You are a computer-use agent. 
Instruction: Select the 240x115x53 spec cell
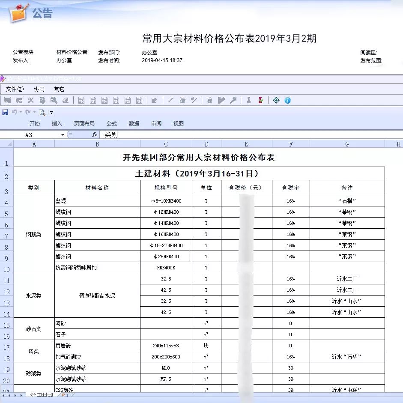166,346
